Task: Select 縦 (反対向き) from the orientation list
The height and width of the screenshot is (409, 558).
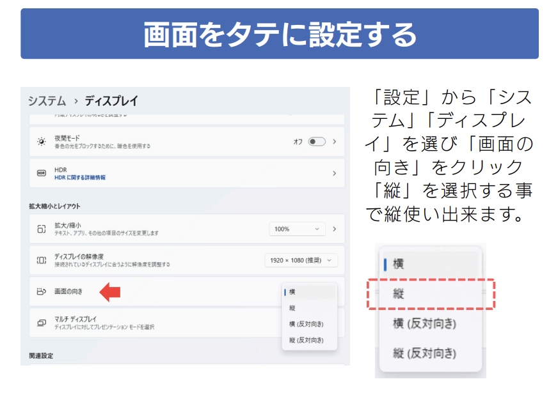Action: 310,340
